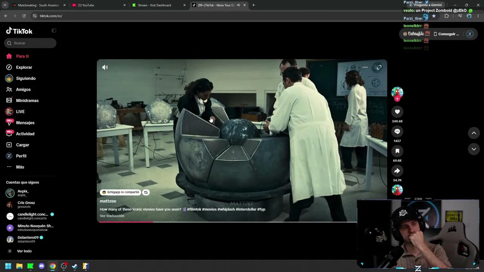Open Minuto Neuquén Show account
484x272 pixels.
[x=30, y=228]
